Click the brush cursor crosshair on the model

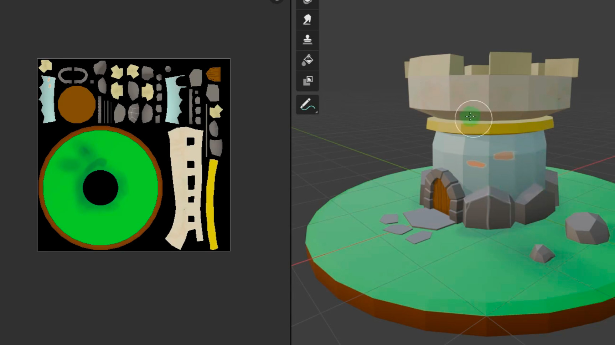[x=470, y=116]
